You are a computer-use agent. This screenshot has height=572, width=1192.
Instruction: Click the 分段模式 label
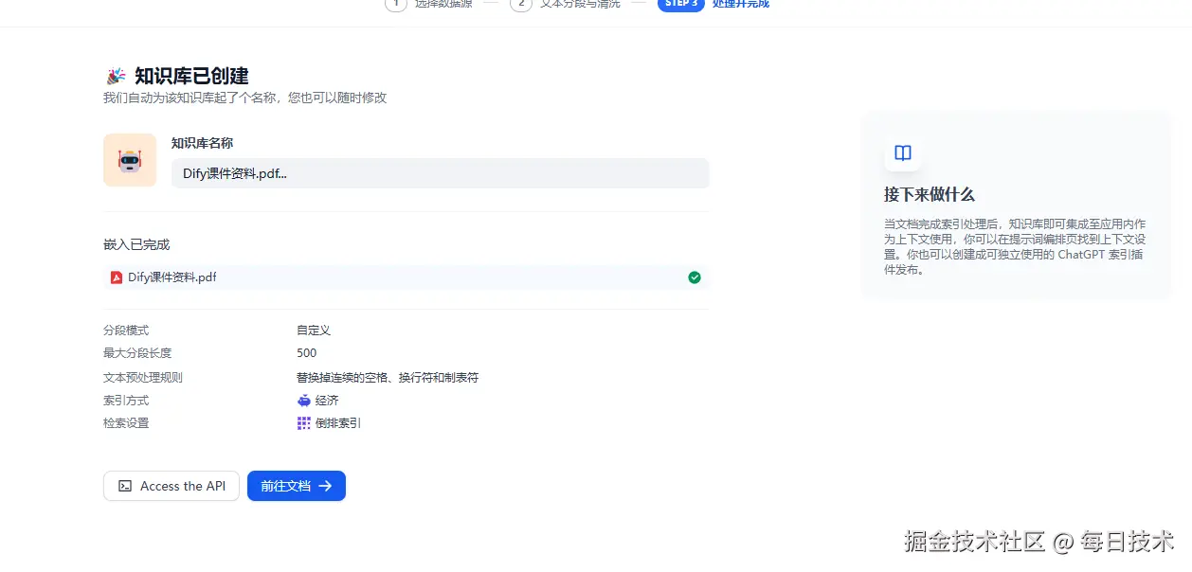click(126, 331)
